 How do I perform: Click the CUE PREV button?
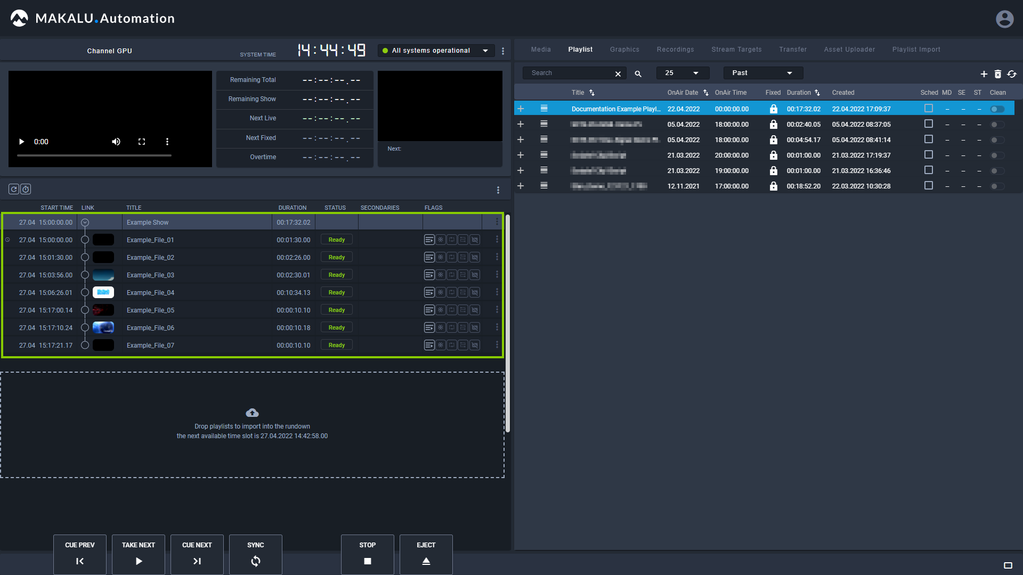click(x=80, y=554)
